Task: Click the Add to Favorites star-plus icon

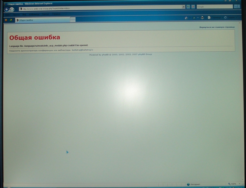Action: [x=11, y=20]
